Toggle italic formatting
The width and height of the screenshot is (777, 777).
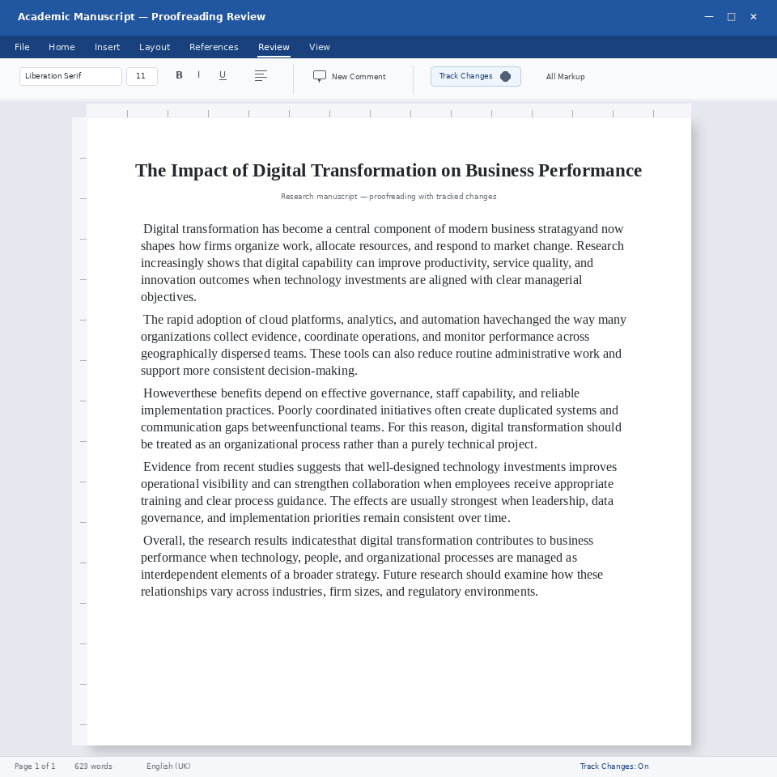coord(199,75)
